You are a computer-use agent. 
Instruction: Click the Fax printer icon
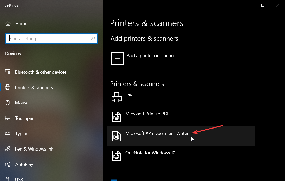116,97
